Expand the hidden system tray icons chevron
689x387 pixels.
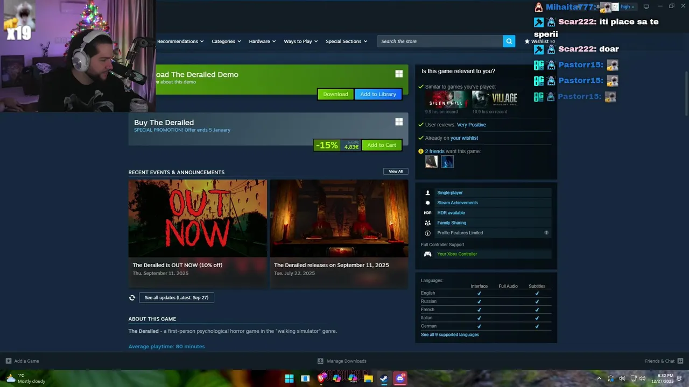coord(599,378)
